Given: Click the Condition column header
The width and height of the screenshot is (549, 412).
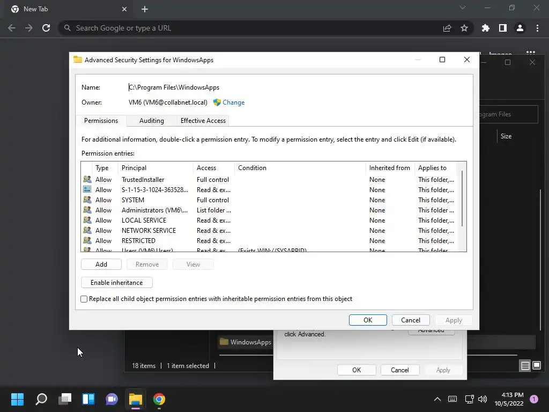Looking at the screenshot, I should 300,168.
